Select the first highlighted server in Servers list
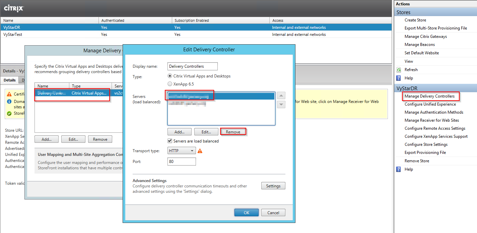The height and width of the screenshot is (233, 477). [221, 96]
